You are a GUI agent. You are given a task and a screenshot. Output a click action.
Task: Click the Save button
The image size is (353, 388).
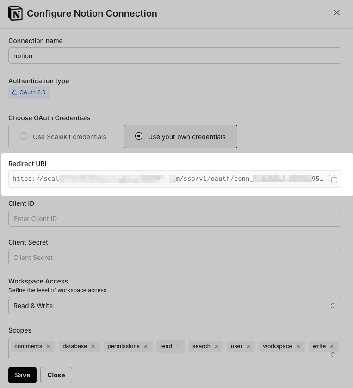pos(22,375)
